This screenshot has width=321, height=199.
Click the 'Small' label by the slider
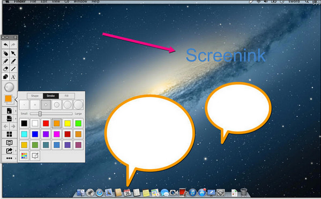pos(24,113)
